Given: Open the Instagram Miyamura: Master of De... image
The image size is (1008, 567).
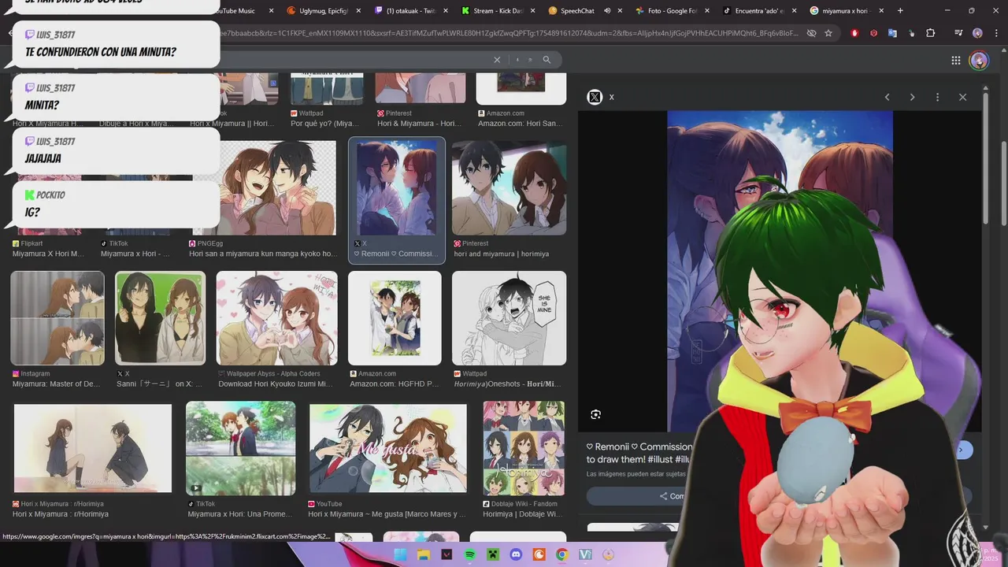Looking at the screenshot, I should pos(57,318).
